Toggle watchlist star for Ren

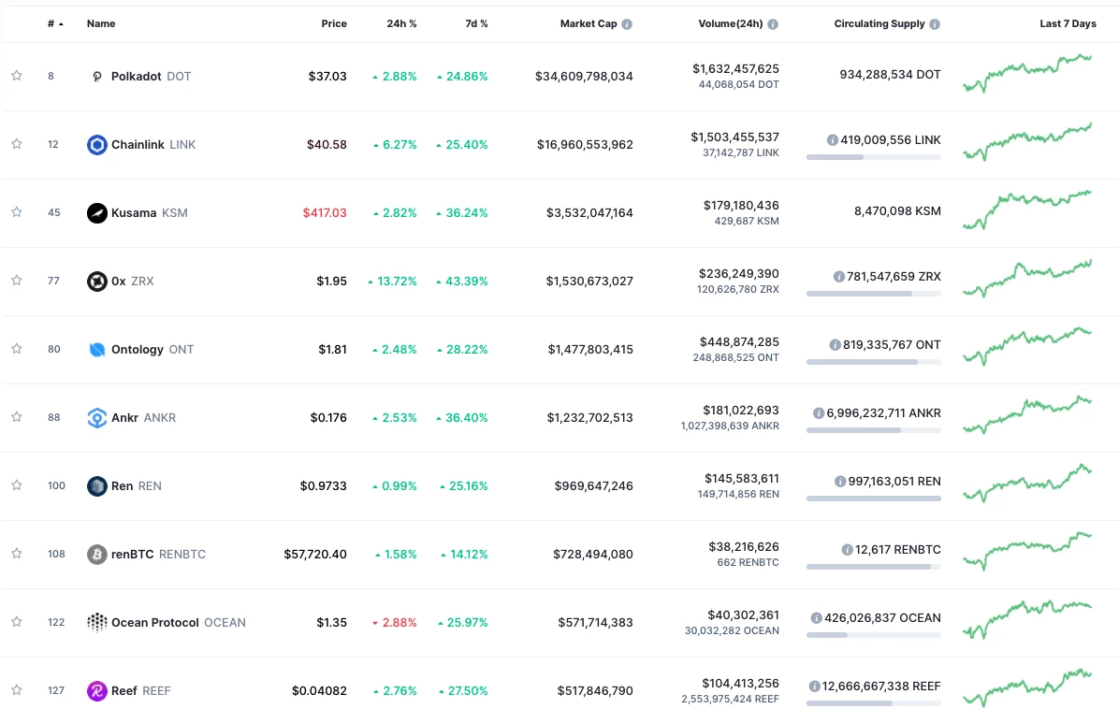(x=17, y=485)
